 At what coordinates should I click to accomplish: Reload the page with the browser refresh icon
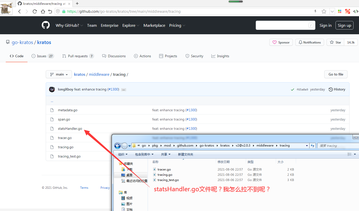(34, 11)
